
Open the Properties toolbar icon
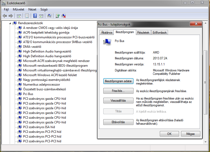click(x=27, y=16)
